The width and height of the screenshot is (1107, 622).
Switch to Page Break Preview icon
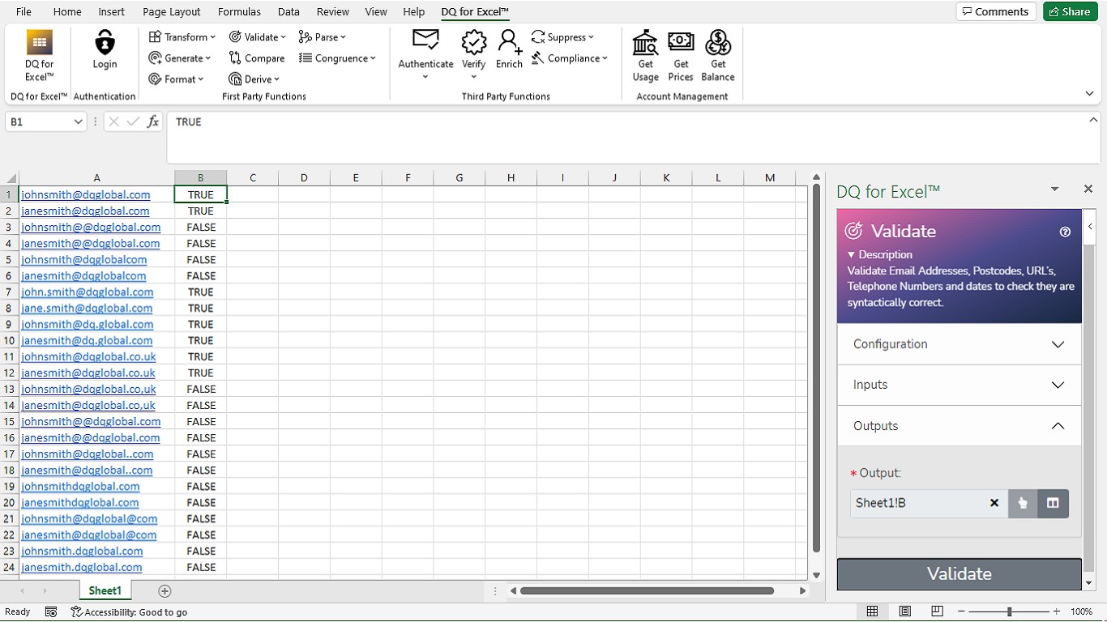[937, 611]
